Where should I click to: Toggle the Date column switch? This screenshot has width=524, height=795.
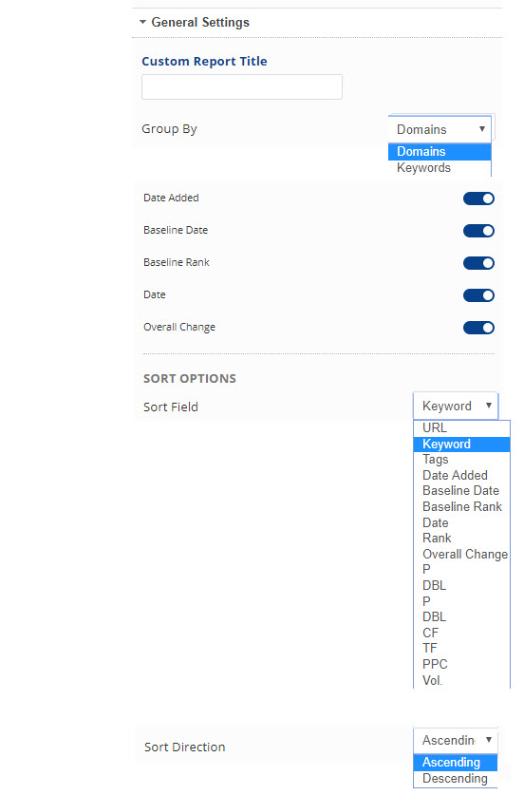(x=478, y=295)
